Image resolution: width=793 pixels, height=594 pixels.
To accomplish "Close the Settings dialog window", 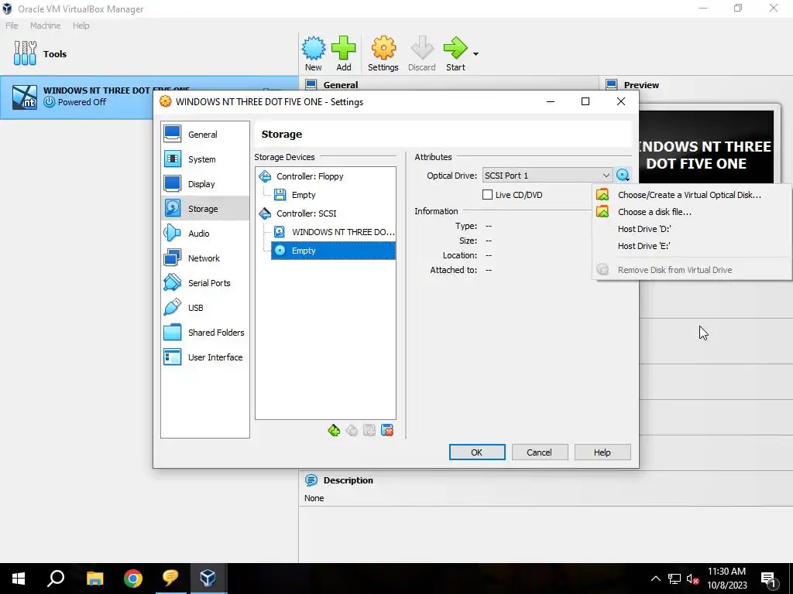I will coord(621,101).
